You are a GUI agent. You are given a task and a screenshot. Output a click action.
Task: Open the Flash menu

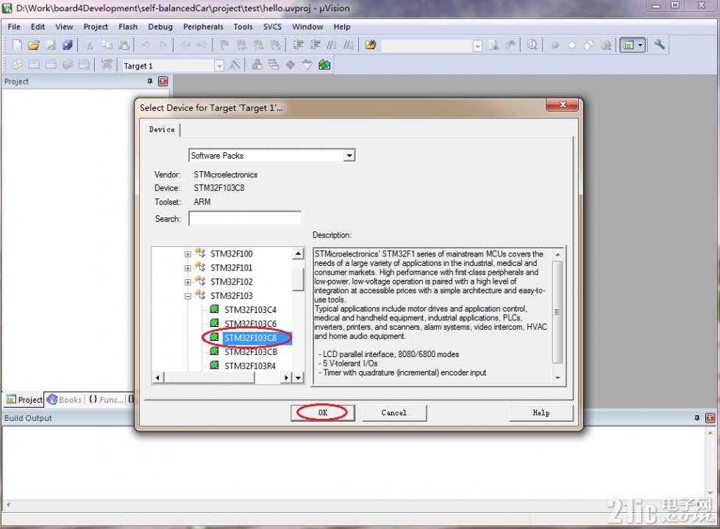pyautogui.click(x=128, y=26)
